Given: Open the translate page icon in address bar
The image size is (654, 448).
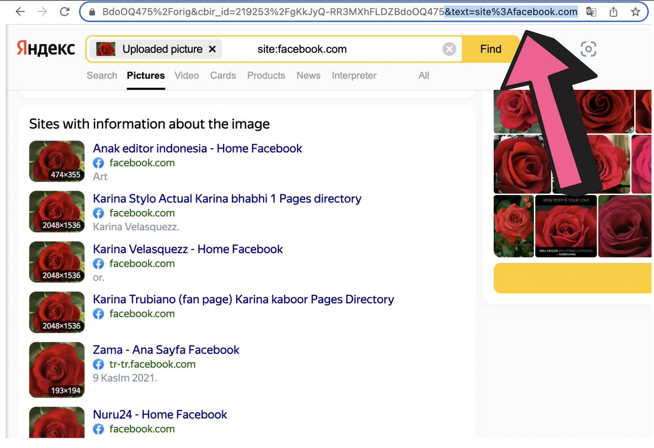Looking at the screenshot, I should [591, 11].
